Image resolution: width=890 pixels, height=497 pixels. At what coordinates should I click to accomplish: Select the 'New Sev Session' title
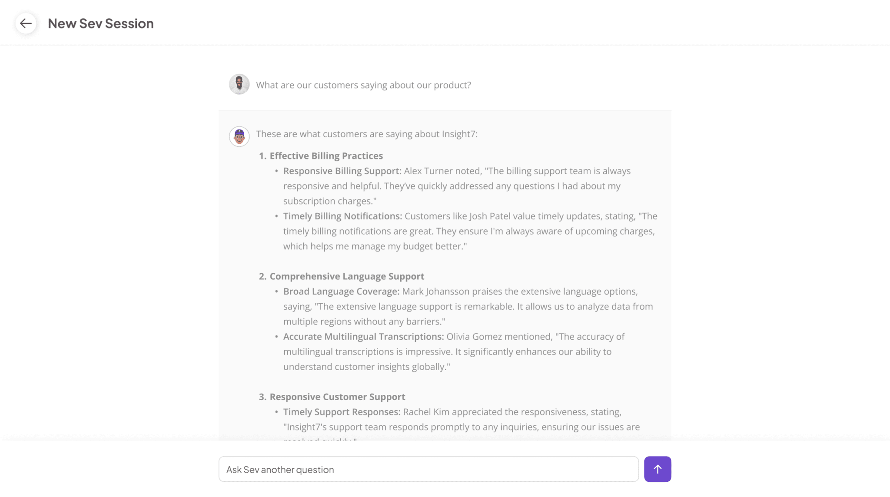point(101,23)
